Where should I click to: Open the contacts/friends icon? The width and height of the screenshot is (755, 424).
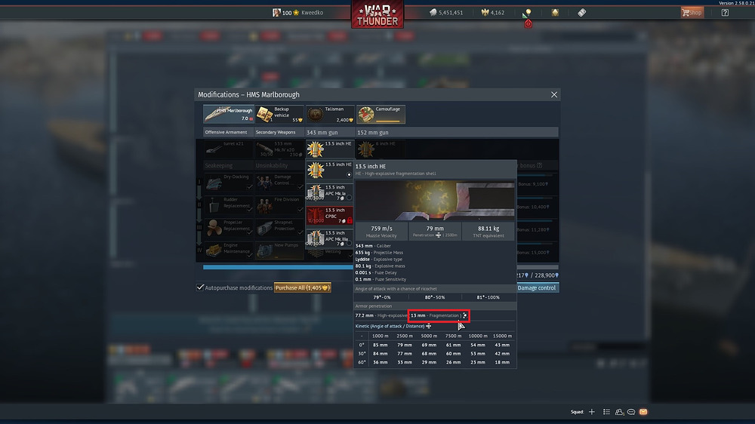619,412
